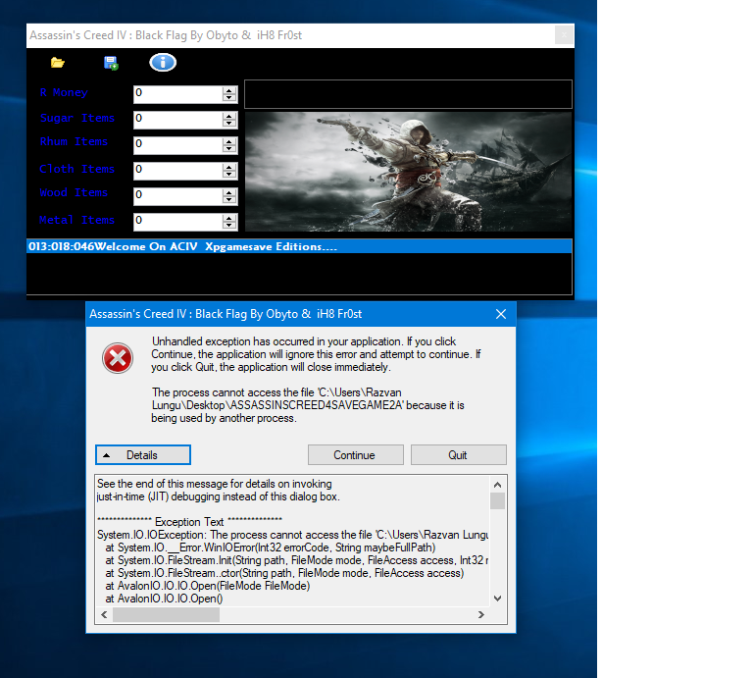Click the save file disk icon
The height and width of the screenshot is (678, 753).
[111, 63]
